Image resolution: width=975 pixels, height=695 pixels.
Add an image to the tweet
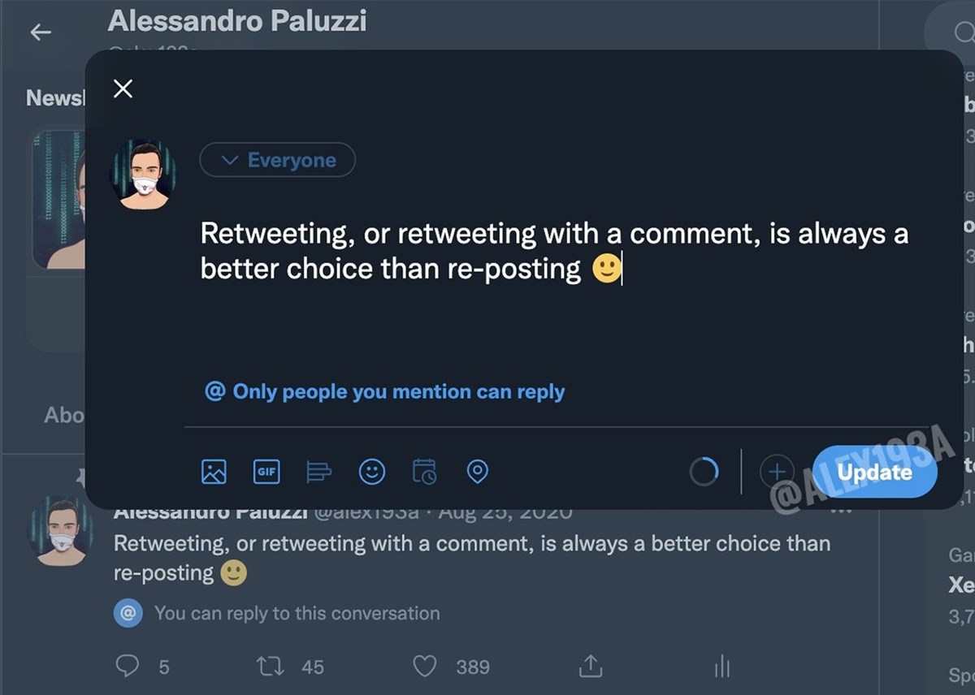214,472
